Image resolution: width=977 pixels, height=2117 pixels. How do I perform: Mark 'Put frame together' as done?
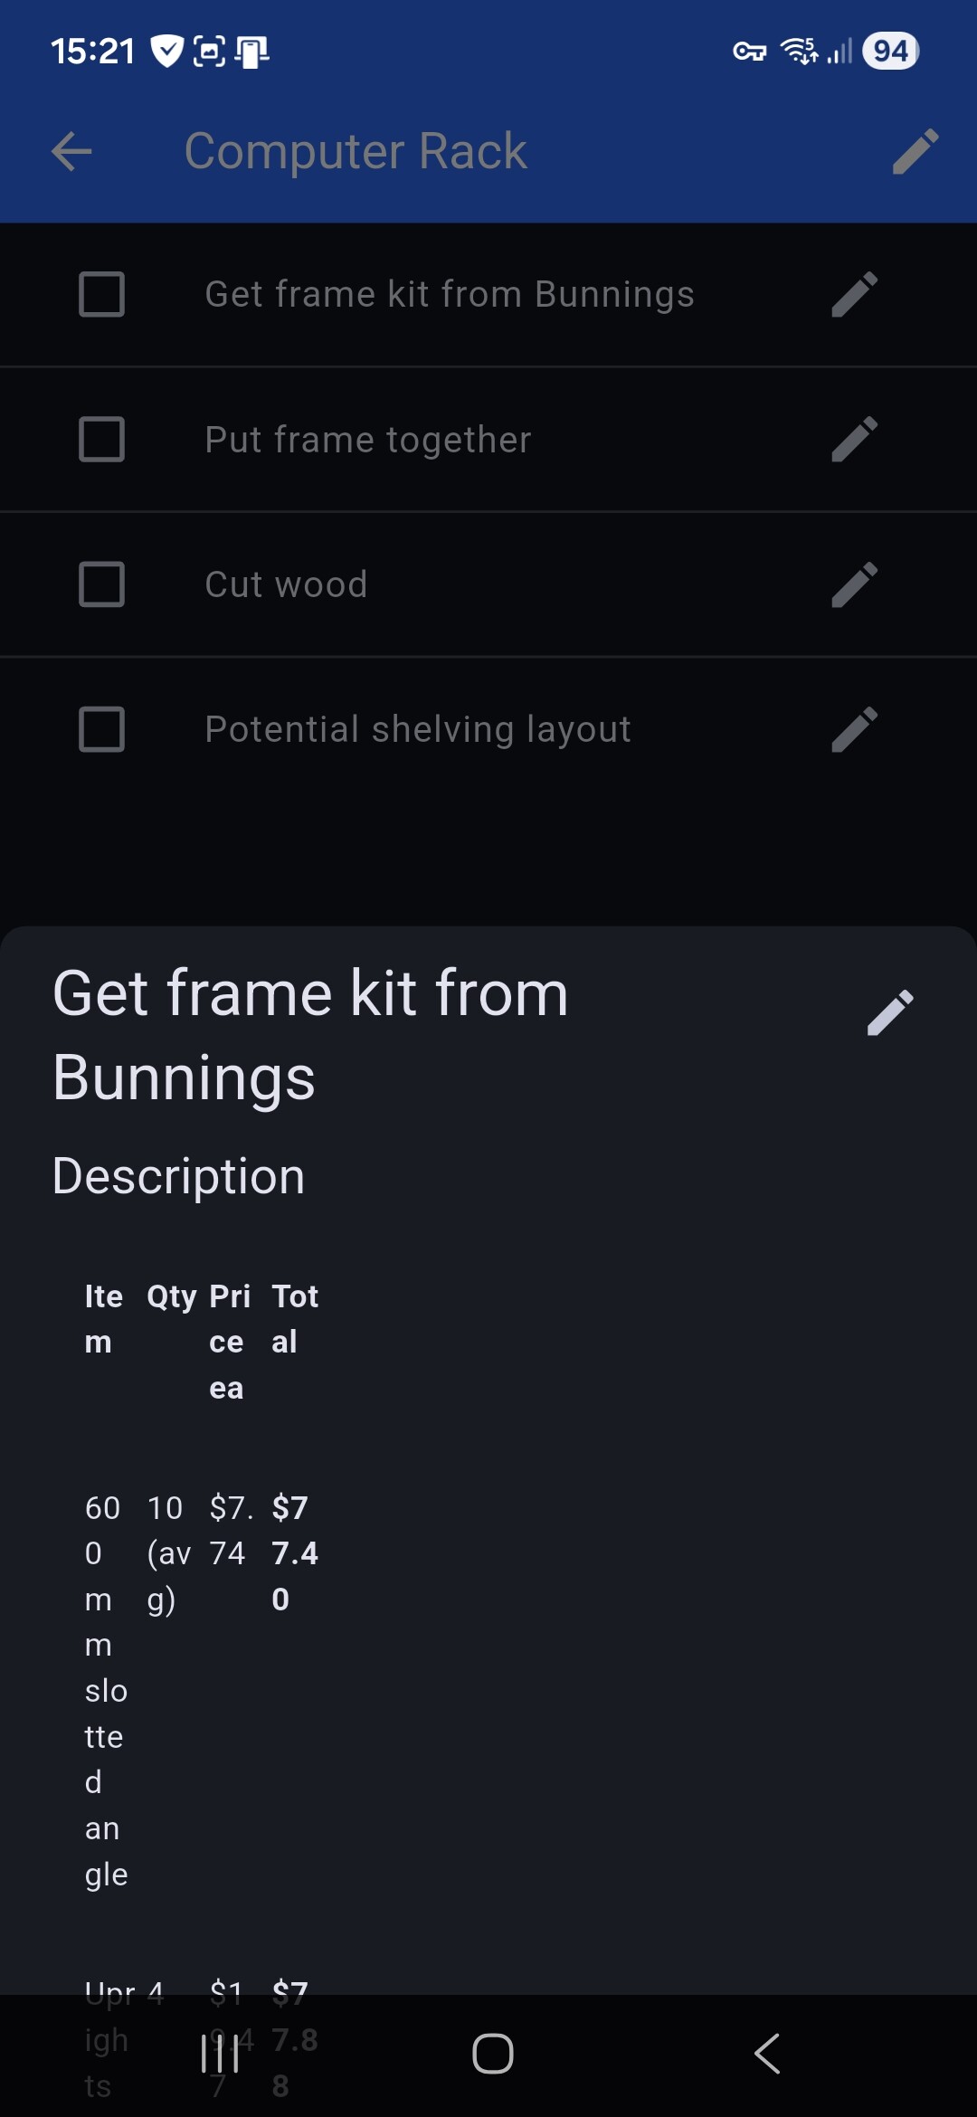[102, 440]
